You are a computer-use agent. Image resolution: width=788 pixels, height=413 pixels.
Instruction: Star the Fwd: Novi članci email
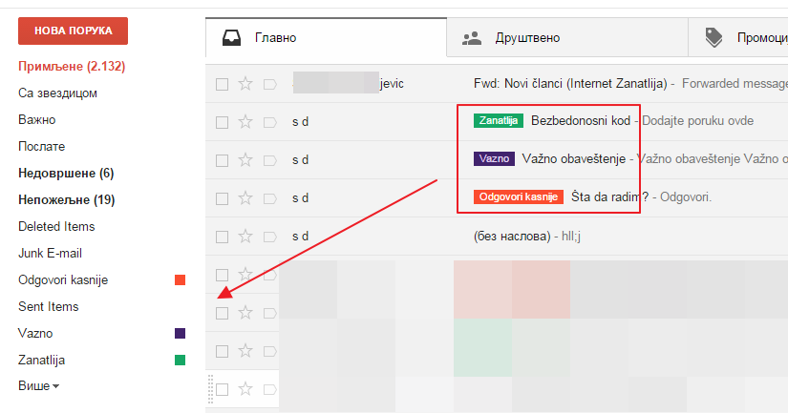245,83
